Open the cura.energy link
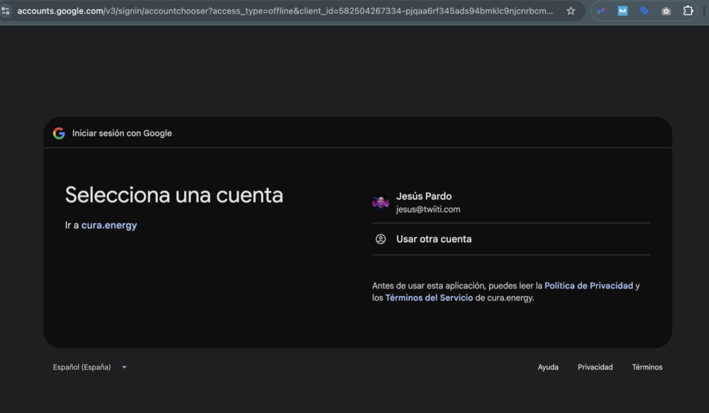Screen dimensions: 709x413 (x=109, y=225)
